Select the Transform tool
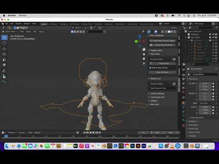This screenshot has height=164, width=219. pyautogui.click(x=4, y=65)
